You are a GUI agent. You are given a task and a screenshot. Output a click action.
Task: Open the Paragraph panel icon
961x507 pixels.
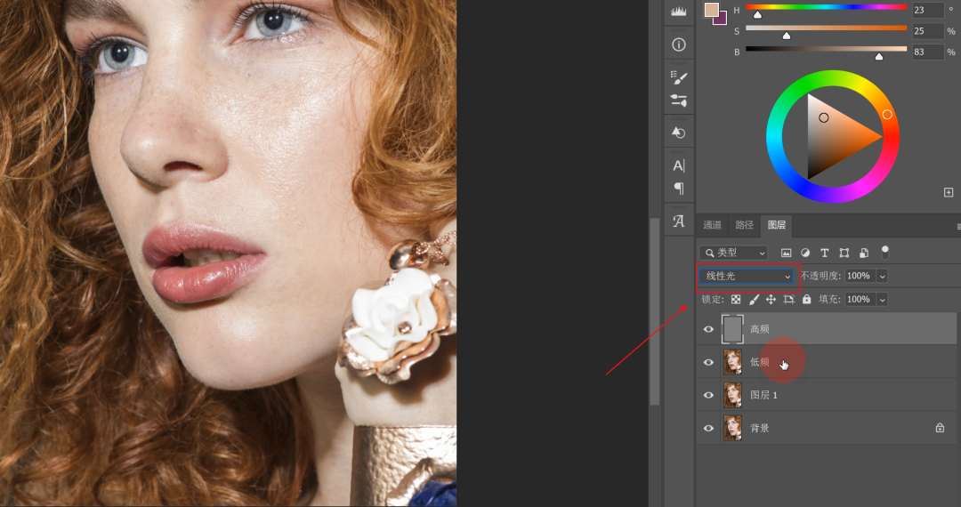pyautogui.click(x=678, y=189)
